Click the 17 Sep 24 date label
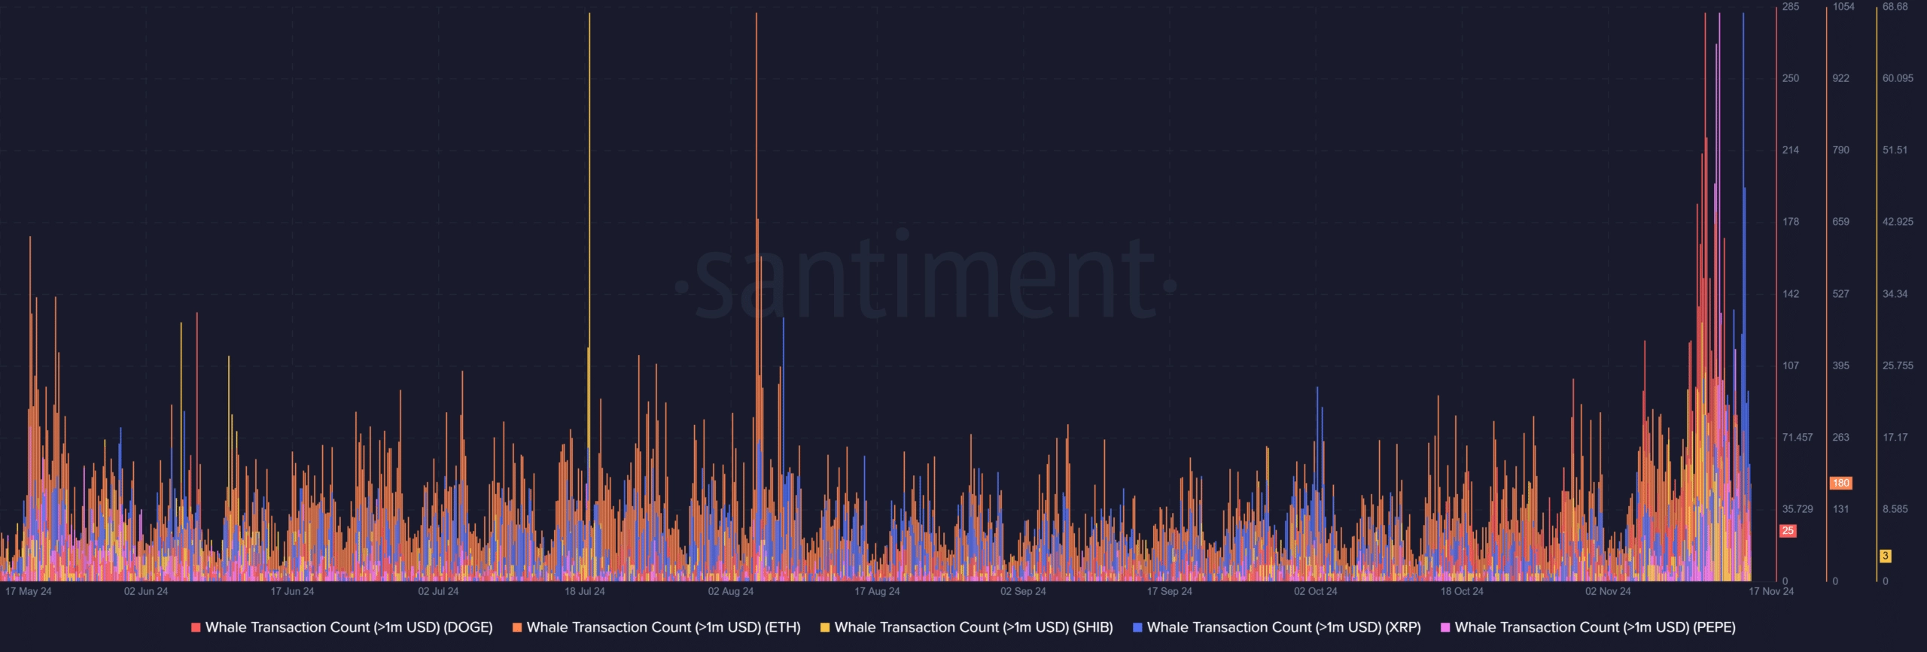This screenshot has width=1927, height=652. [x=1169, y=592]
